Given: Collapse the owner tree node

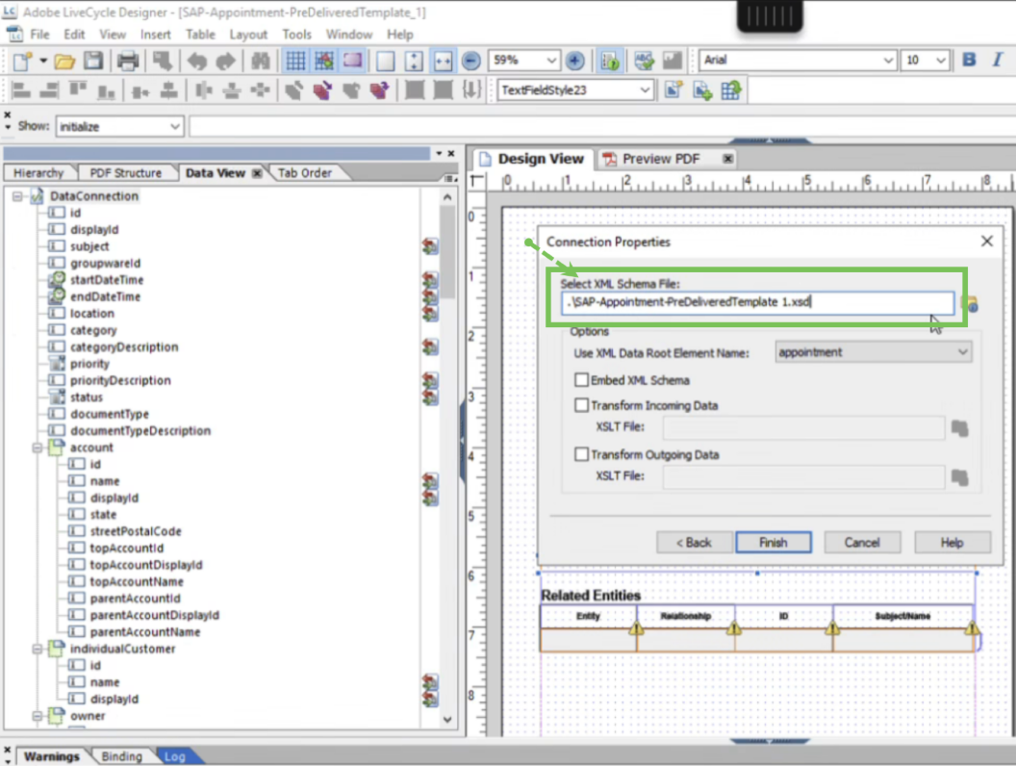Looking at the screenshot, I should click(38, 715).
